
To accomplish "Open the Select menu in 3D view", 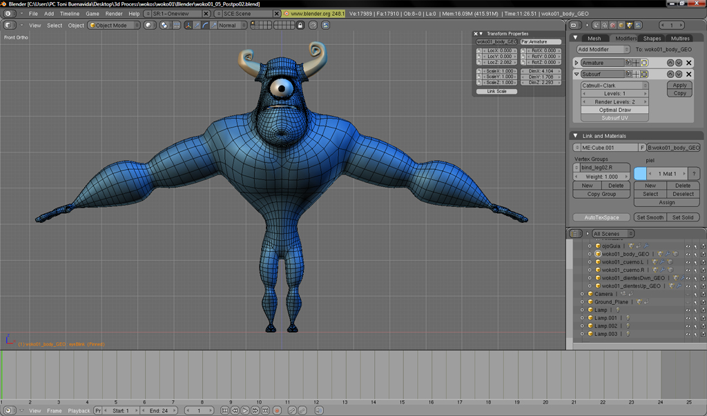I will coord(55,26).
